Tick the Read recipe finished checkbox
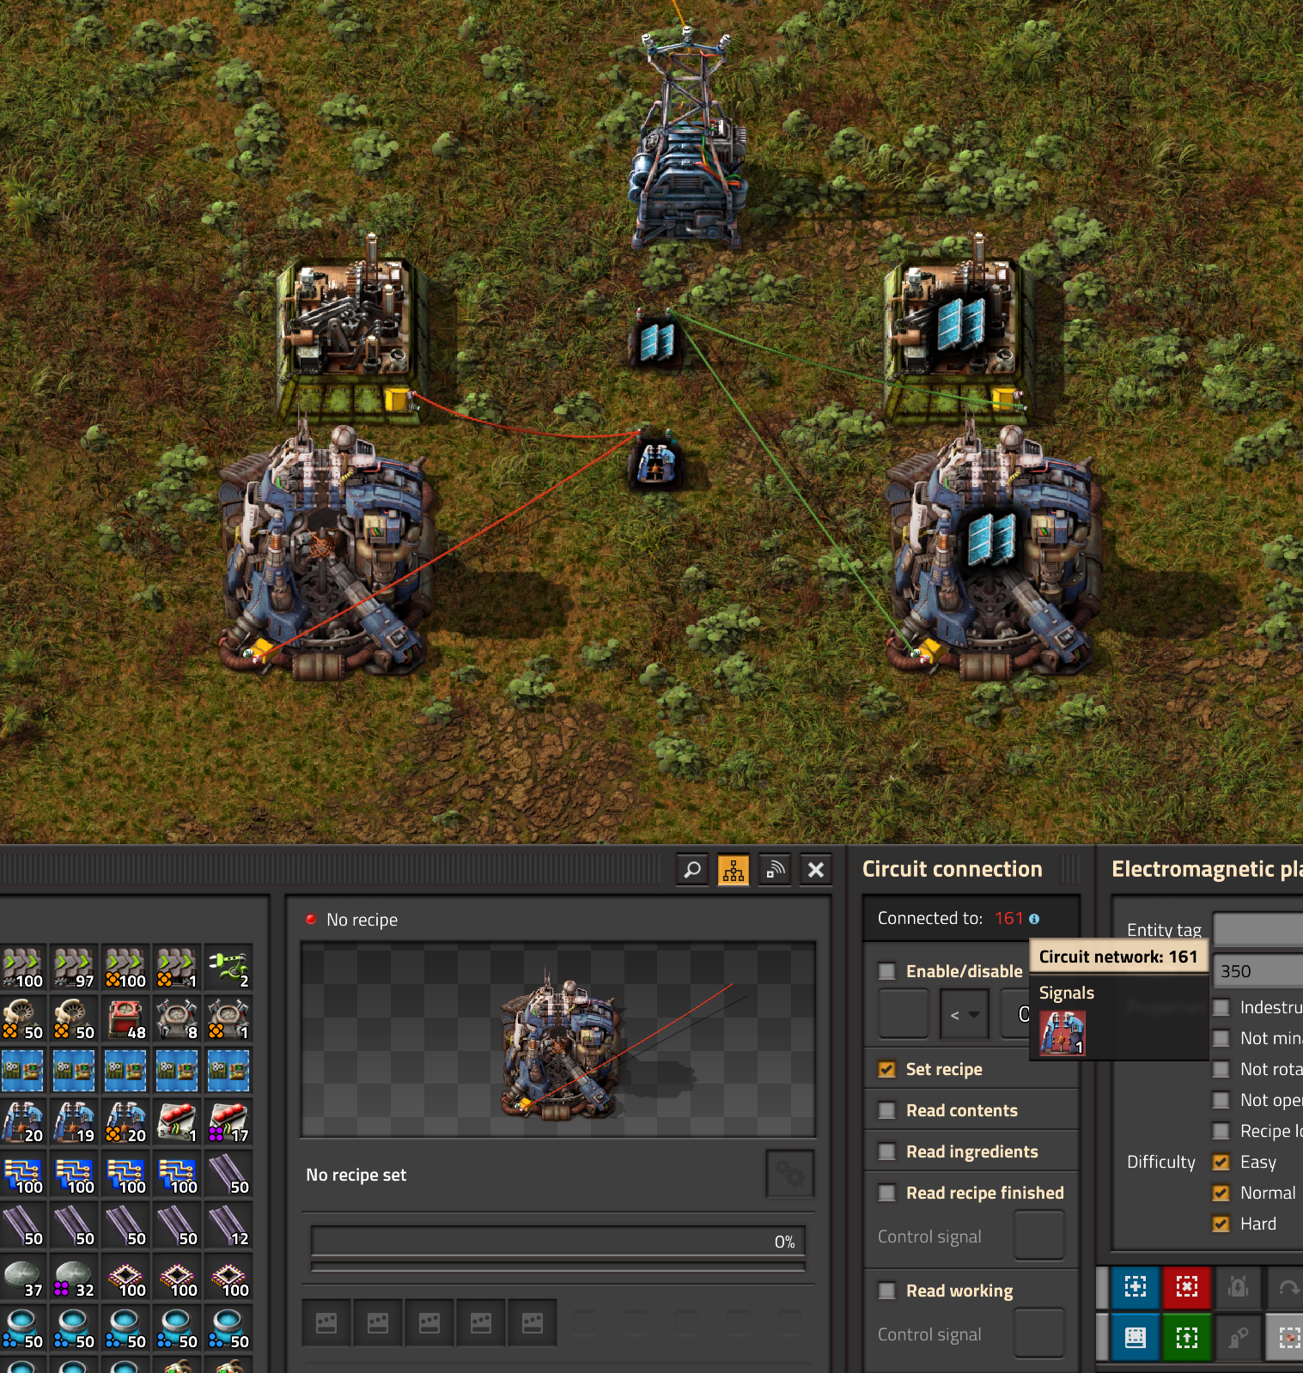Image resolution: width=1303 pixels, height=1373 pixels. pyautogui.click(x=887, y=1193)
